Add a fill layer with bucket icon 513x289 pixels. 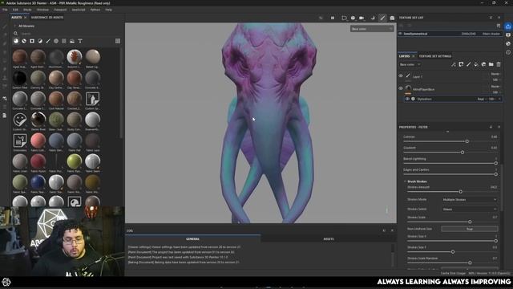(x=476, y=64)
